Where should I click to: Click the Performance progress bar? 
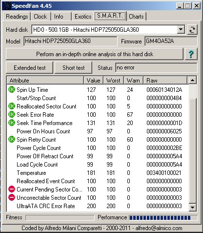click(163, 218)
